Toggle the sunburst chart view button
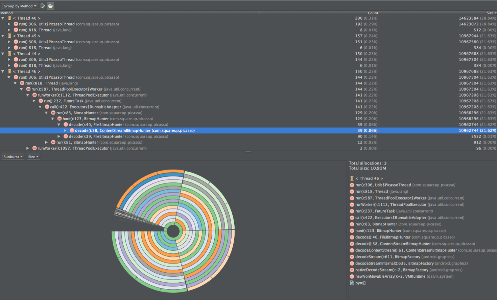497x300 pixels. coord(50,6)
